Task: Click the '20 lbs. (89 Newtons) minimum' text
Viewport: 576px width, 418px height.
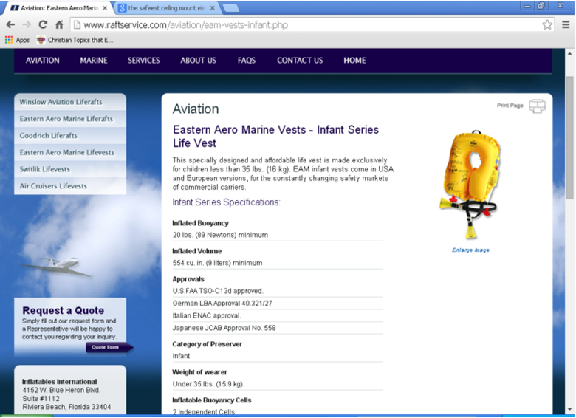Action: tap(220, 235)
